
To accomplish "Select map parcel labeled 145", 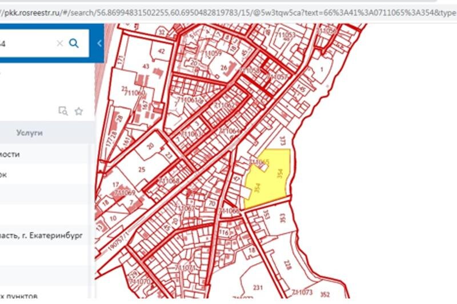I will pos(302,88).
